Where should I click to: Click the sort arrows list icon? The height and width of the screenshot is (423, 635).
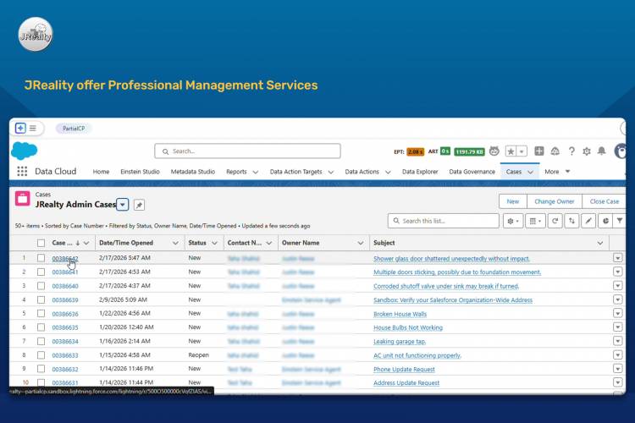coord(571,221)
